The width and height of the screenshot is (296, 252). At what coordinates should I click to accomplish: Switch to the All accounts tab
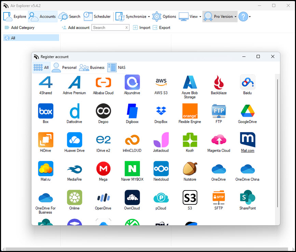(41, 67)
